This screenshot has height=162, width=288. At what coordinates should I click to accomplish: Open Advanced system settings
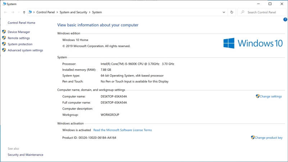[x=25, y=50]
